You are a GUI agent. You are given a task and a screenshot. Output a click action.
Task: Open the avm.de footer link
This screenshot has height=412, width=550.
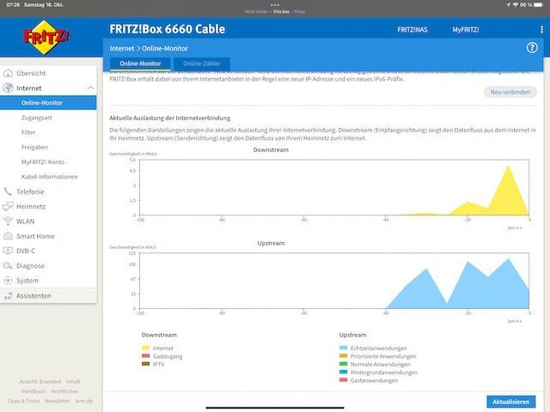coord(84,401)
